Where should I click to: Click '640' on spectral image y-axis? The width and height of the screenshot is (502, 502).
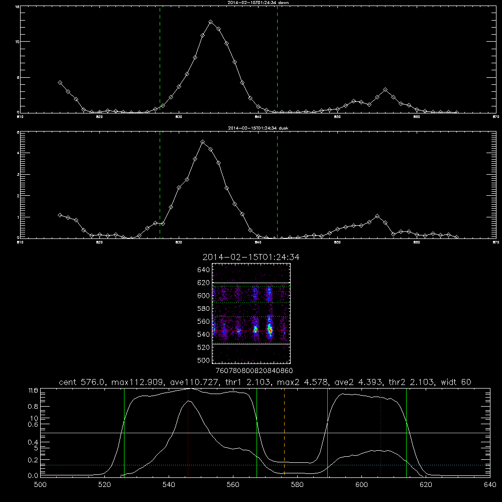[x=204, y=270]
